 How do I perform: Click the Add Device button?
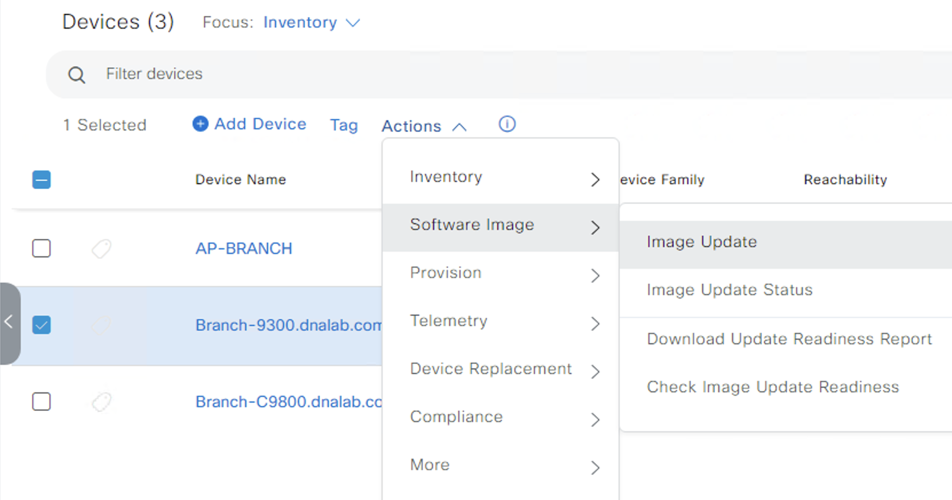pos(249,124)
